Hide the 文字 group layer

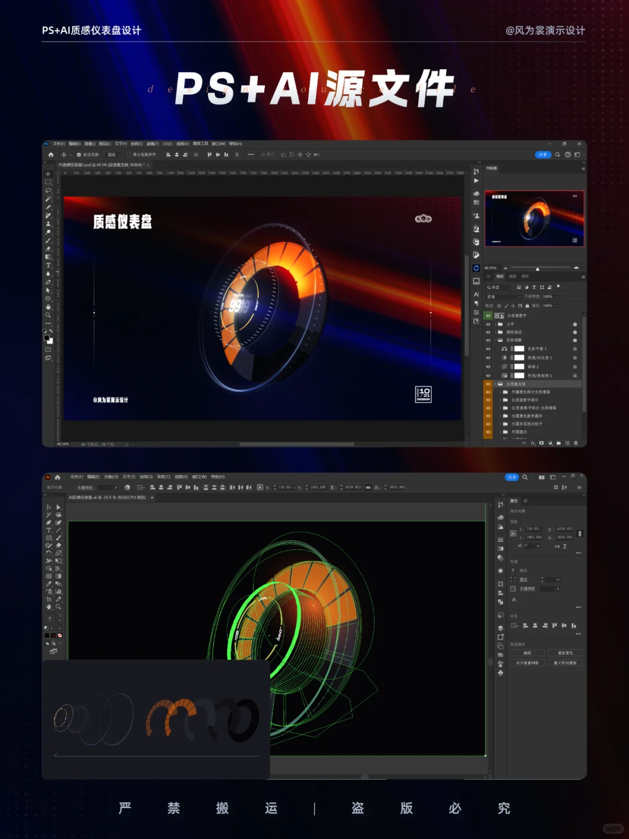(488, 324)
